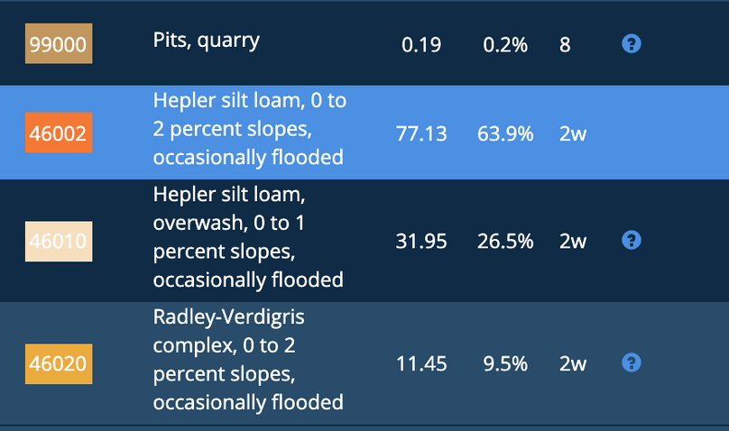Open help icon for Pits, quarry row
Screen dimensions: 729x431
pyautogui.click(x=632, y=44)
